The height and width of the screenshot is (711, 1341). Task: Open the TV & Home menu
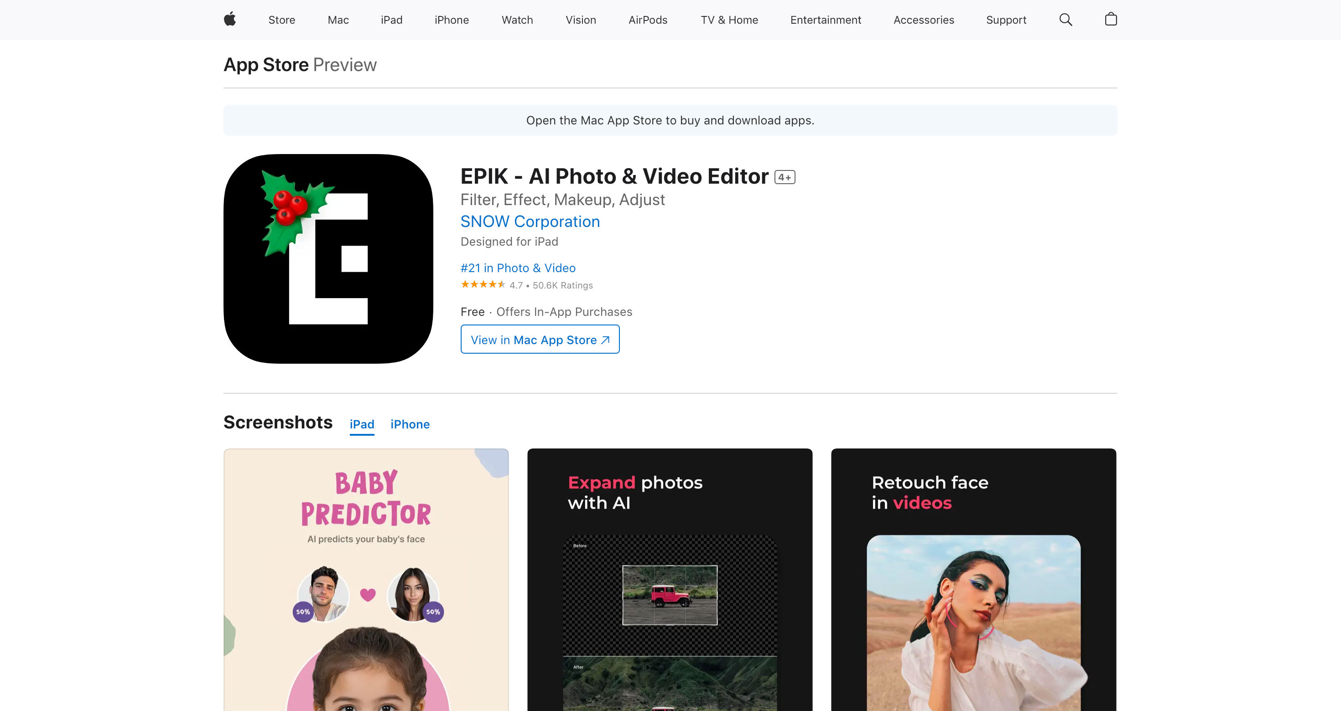729,20
